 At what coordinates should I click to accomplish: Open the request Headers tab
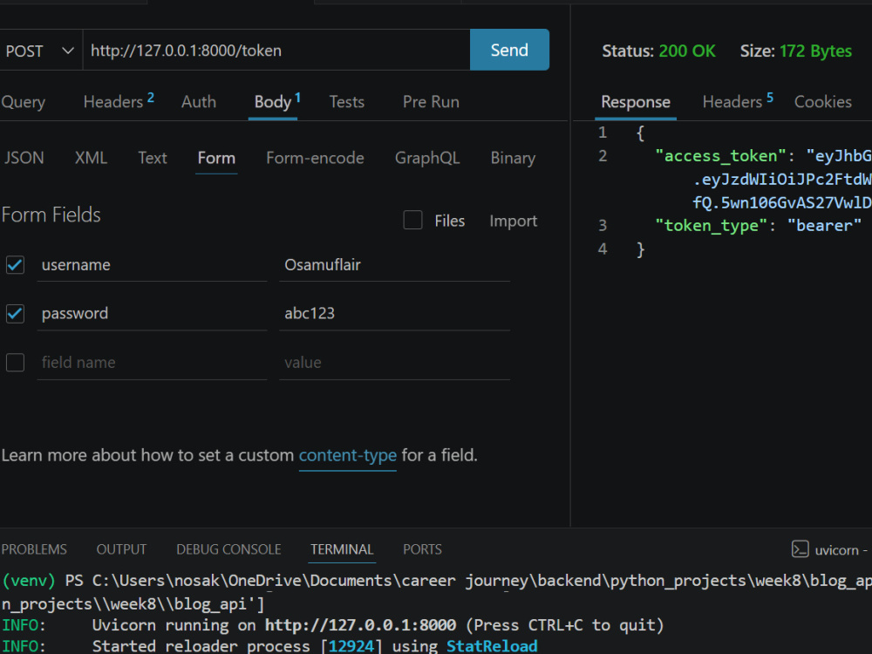119,102
